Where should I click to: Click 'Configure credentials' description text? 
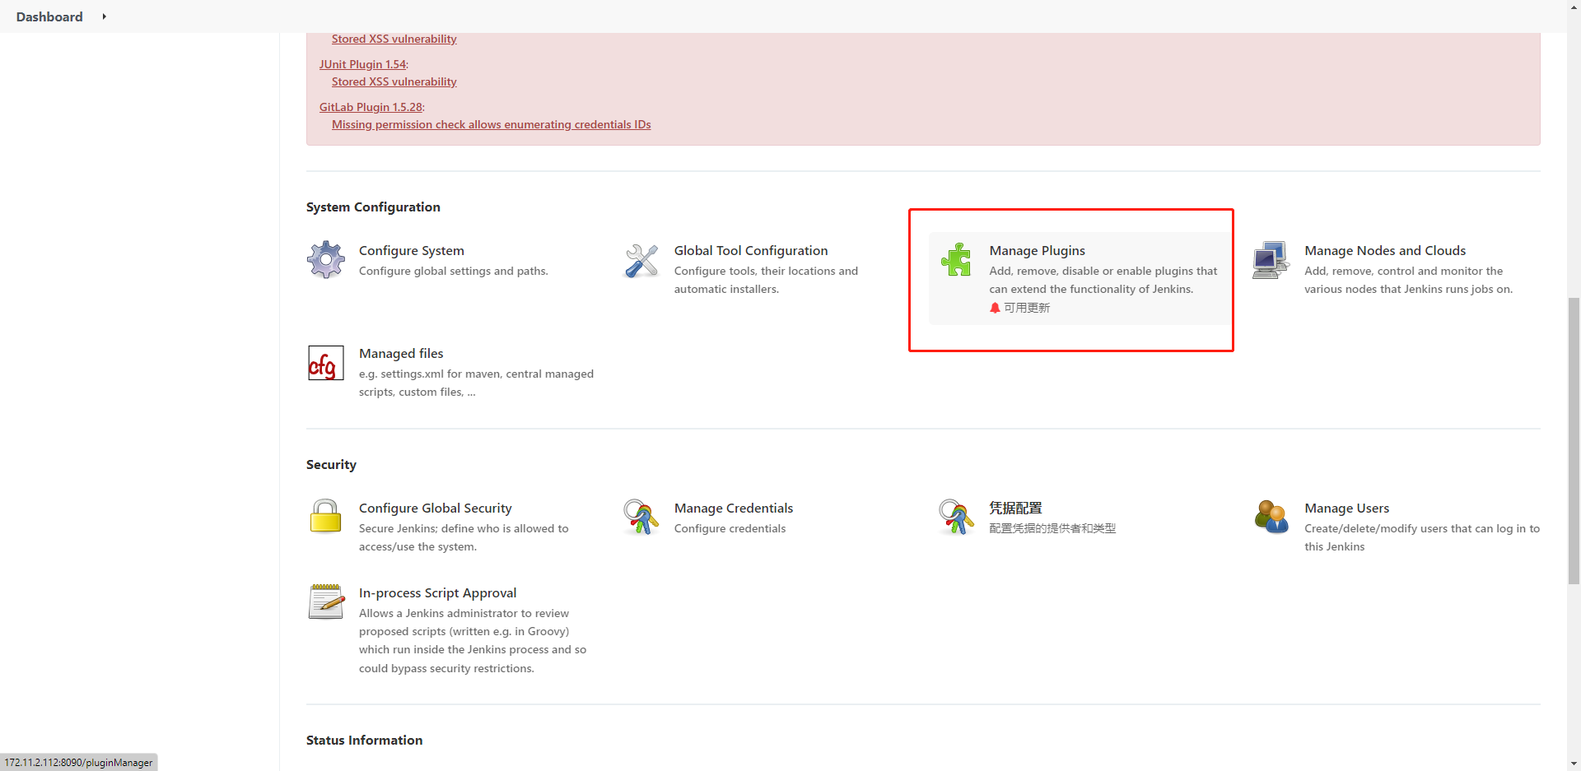point(730,528)
